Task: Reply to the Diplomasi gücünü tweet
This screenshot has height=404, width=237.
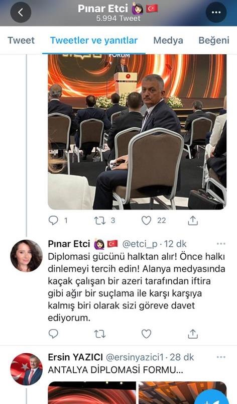Action: pos(53,334)
